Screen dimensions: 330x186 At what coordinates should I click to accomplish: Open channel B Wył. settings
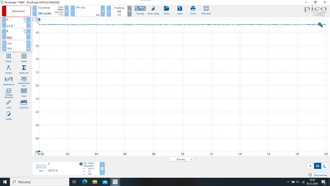click(16, 34)
